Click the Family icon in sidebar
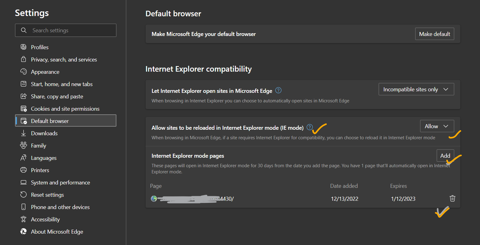Screen dimensions: 480x245 [23, 145]
